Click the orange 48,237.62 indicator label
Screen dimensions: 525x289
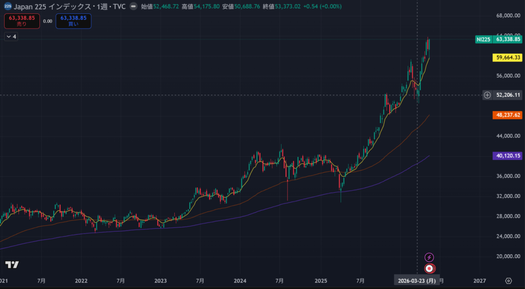pos(508,115)
